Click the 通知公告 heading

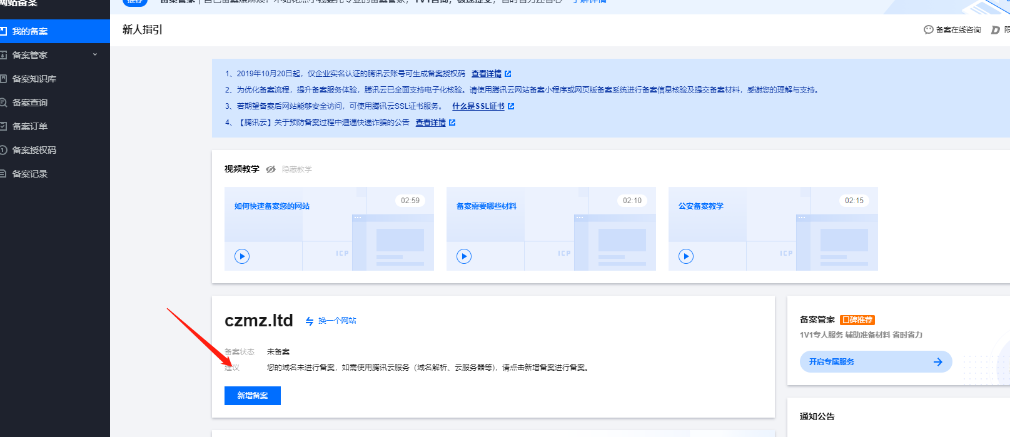[x=817, y=416]
